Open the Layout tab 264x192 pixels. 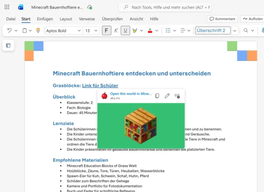[66, 19]
